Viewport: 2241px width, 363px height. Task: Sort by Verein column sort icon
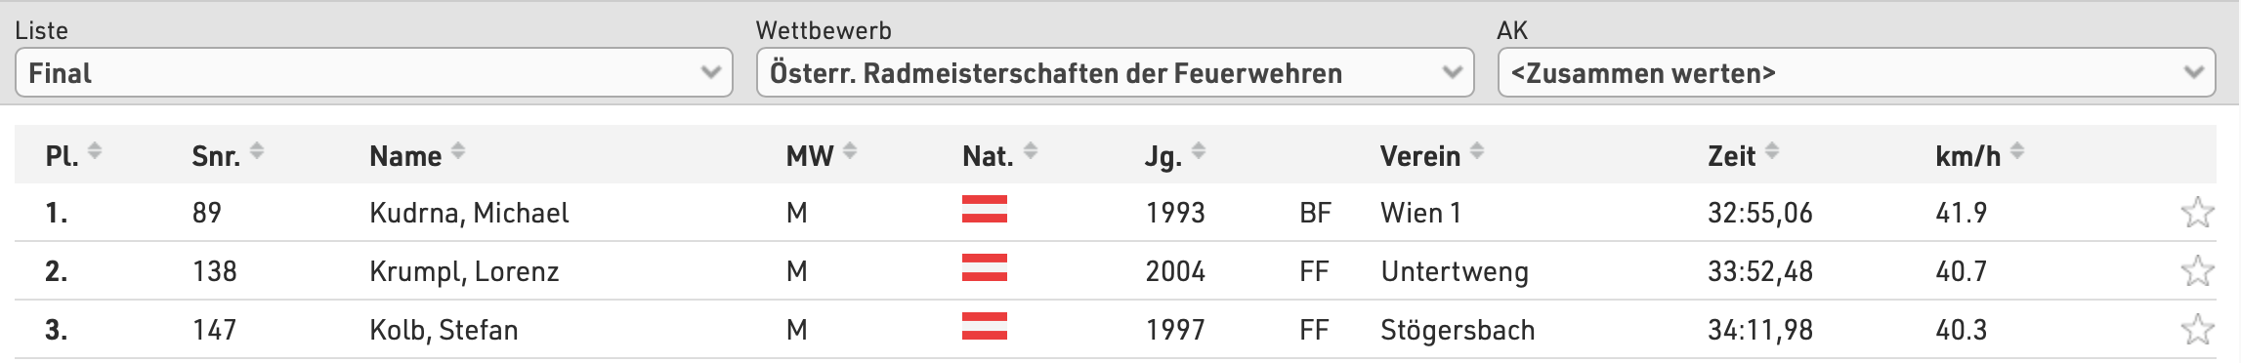click(x=1477, y=151)
